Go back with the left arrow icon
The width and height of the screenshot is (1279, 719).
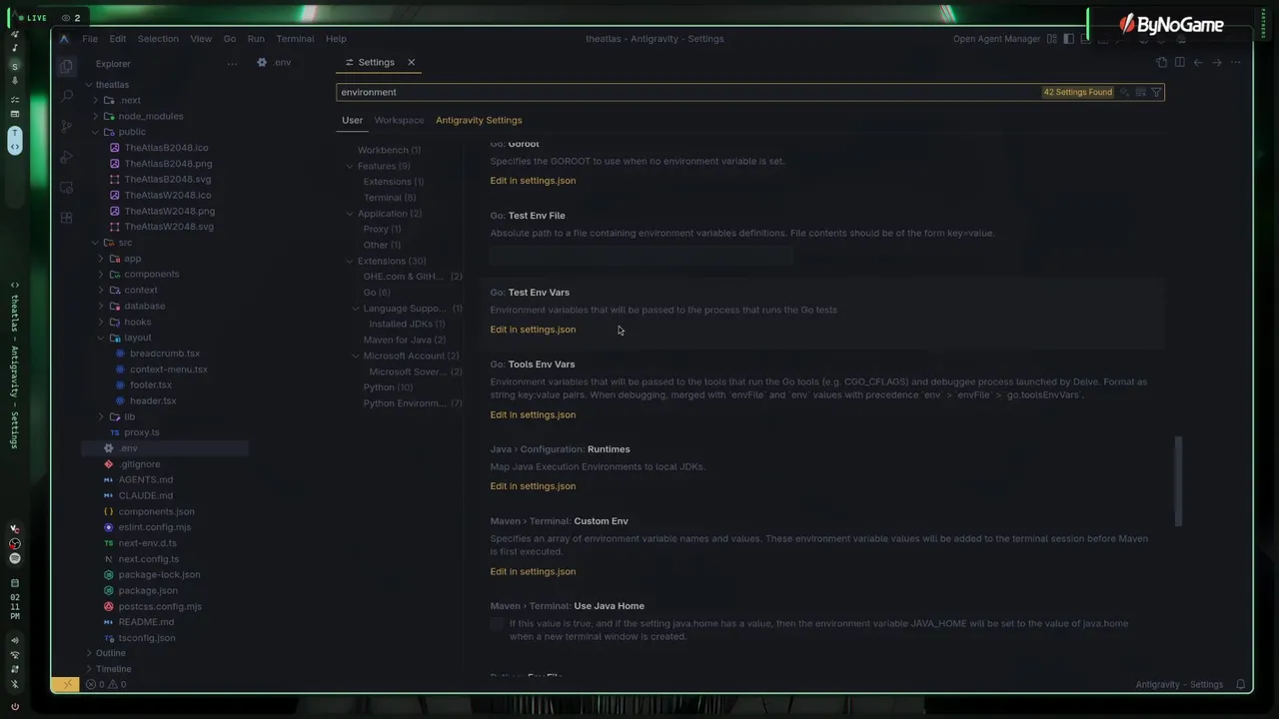1198,62
